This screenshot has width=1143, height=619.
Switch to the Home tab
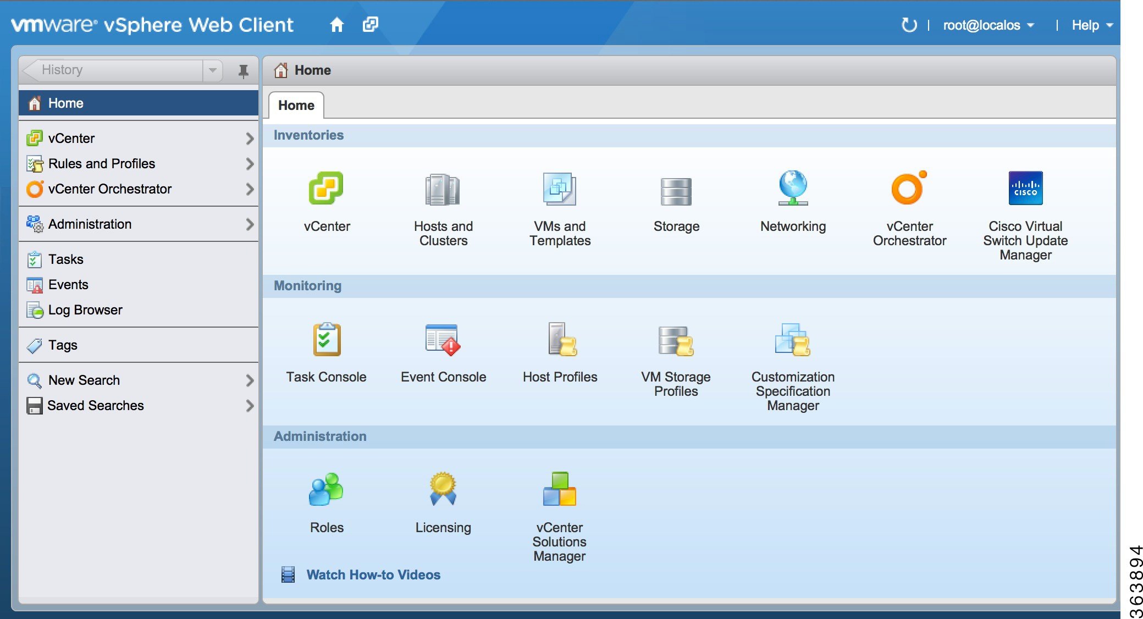click(x=296, y=104)
